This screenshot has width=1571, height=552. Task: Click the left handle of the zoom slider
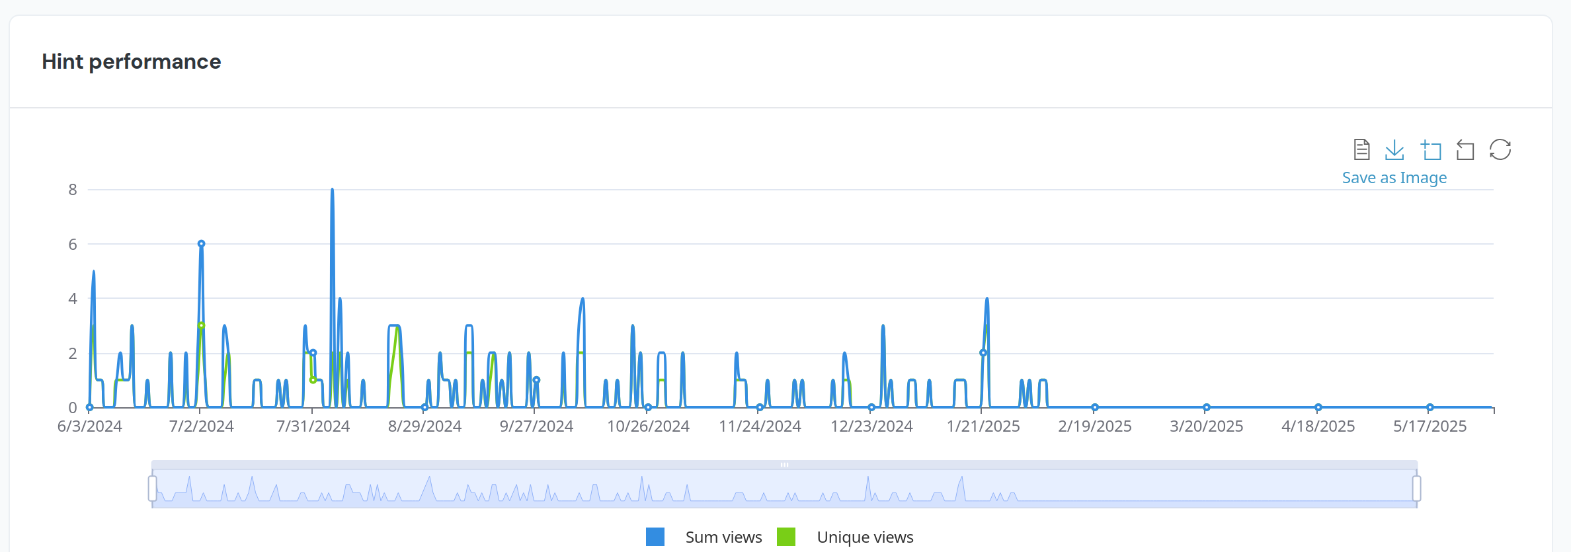point(153,489)
